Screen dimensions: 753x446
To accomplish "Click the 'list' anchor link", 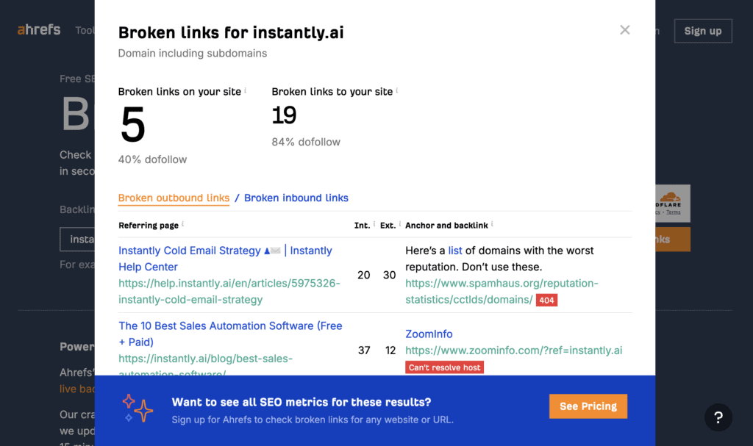I will [x=455, y=251].
